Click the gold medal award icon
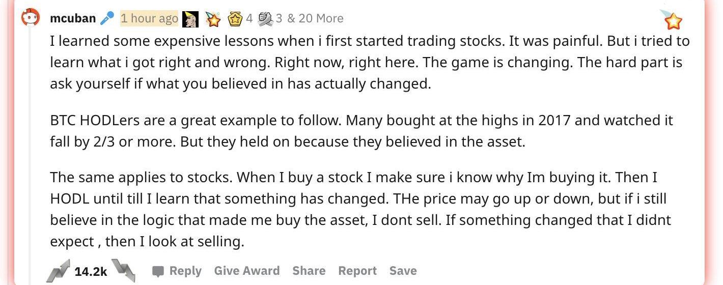The image size is (723, 285). 235,19
